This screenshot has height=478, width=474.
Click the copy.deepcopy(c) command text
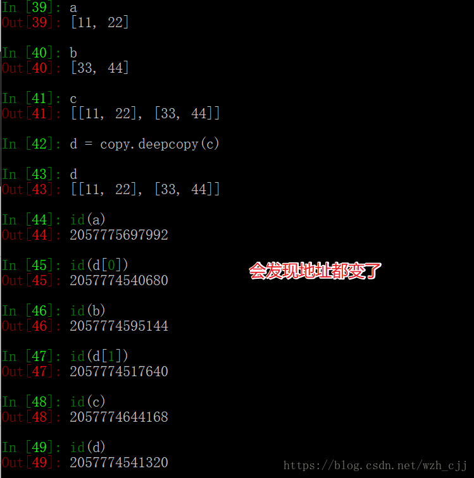[159, 144]
